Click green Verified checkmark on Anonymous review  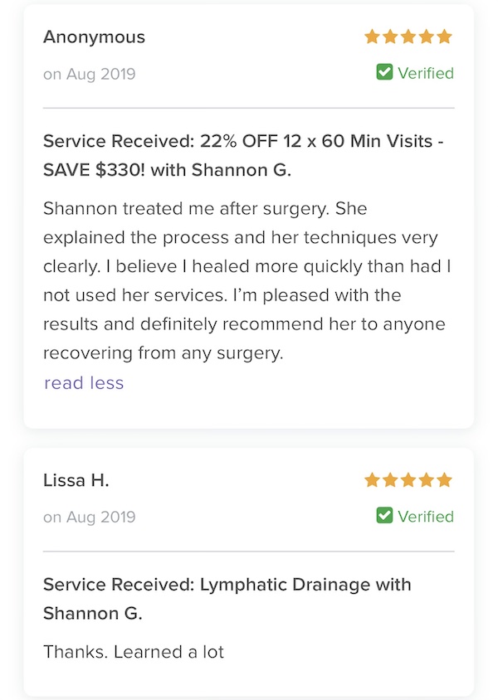point(384,72)
